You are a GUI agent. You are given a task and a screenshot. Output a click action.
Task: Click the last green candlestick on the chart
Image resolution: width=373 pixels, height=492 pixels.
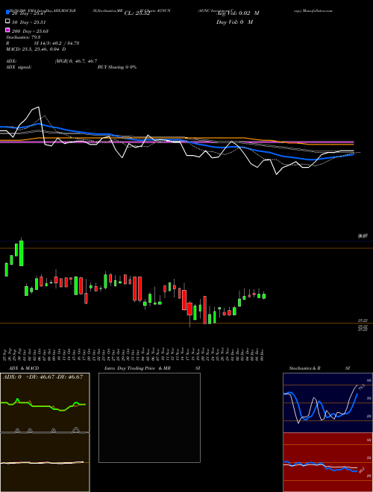pyautogui.click(x=264, y=296)
